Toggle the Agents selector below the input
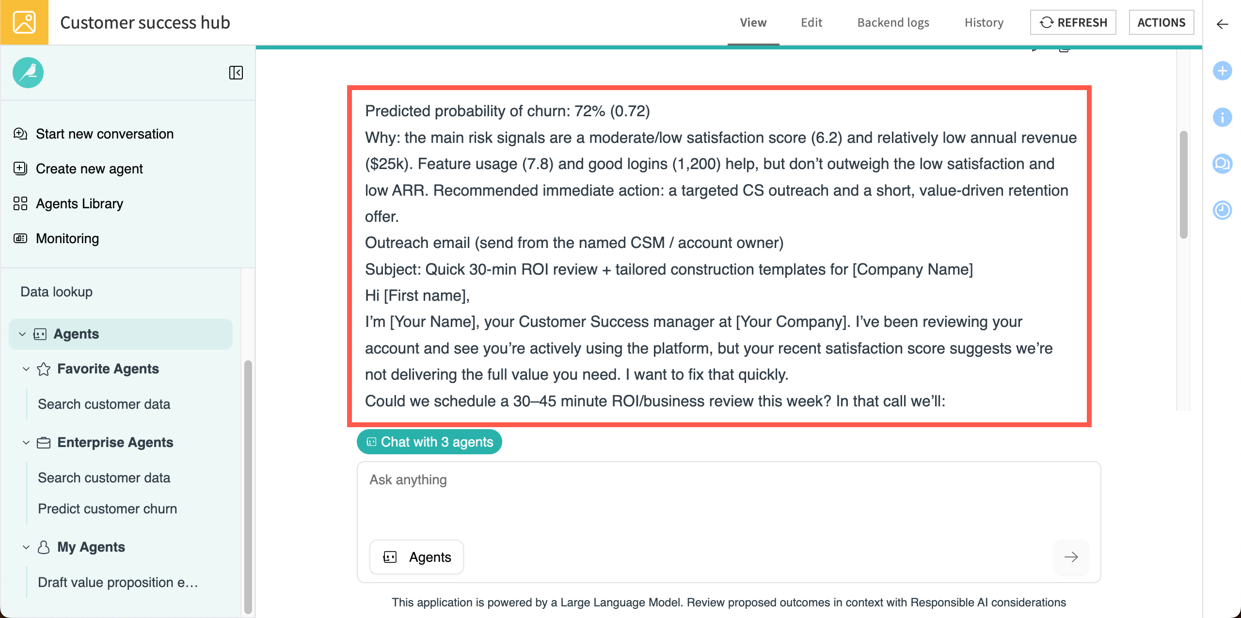Viewport: 1241px width, 618px height. (417, 557)
